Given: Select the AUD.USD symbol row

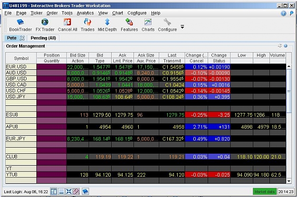Looking at the screenshot, I should [21, 73].
